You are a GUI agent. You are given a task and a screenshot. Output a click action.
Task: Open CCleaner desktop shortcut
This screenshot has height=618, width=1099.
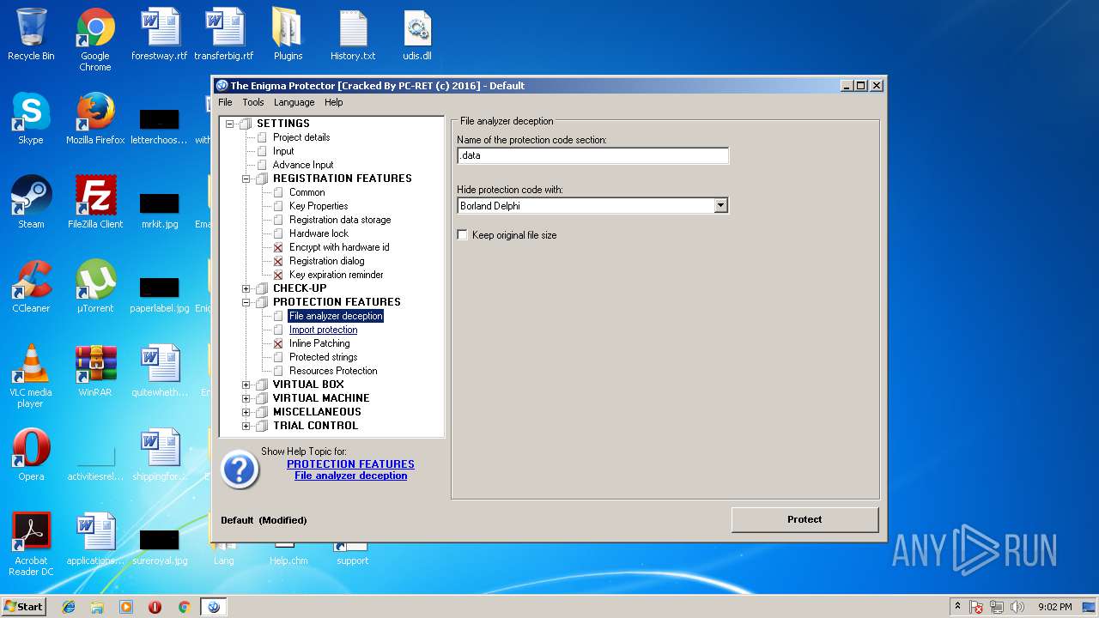pyautogui.click(x=31, y=287)
